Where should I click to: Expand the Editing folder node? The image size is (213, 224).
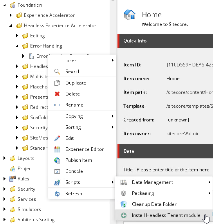(x=17, y=36)
